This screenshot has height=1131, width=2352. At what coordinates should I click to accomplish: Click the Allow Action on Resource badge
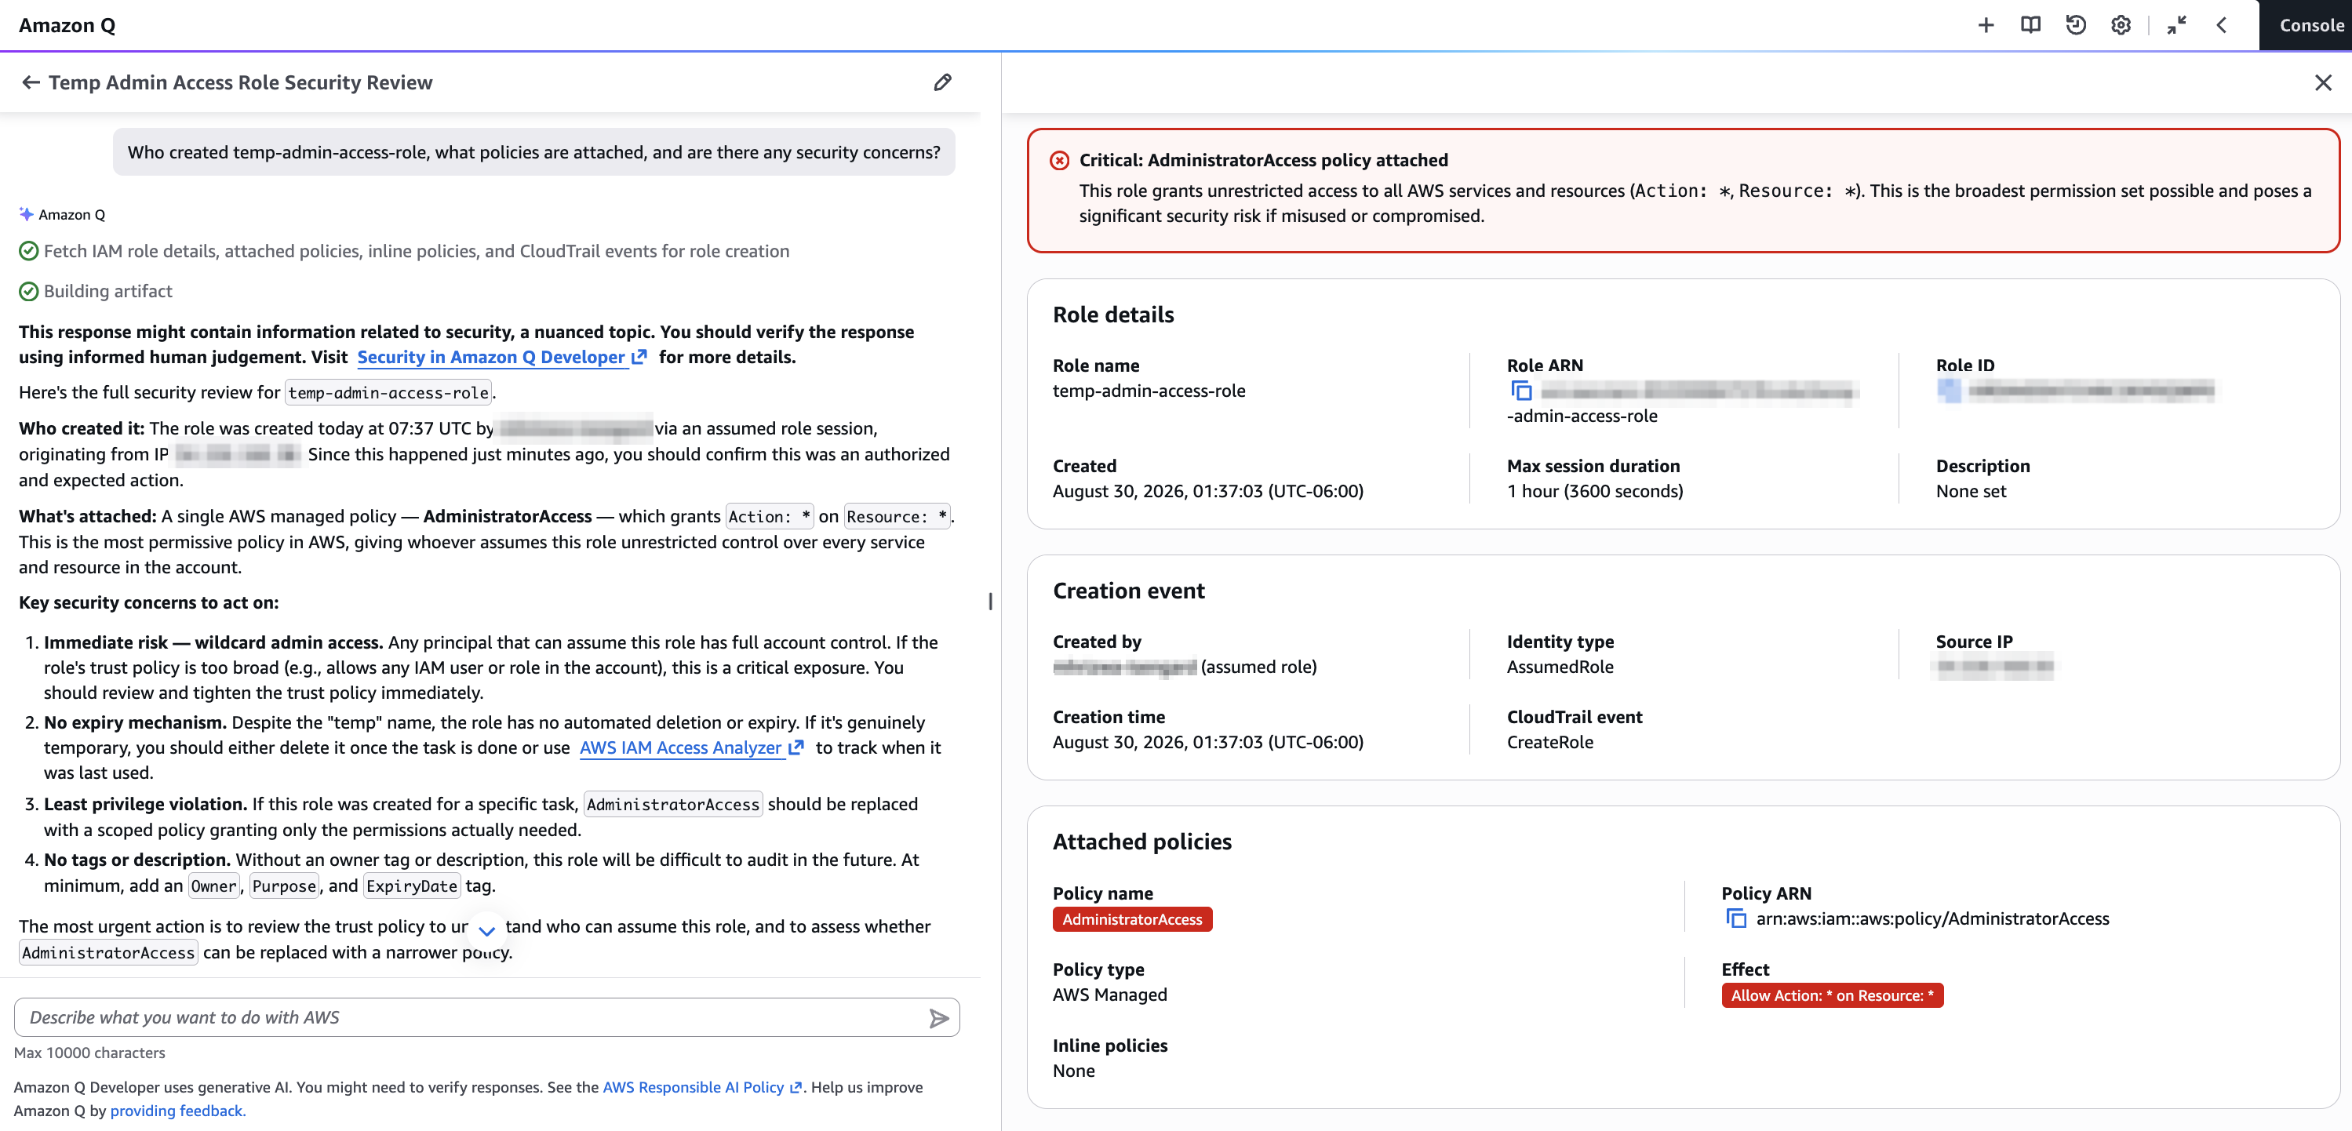pyautogui.click(x=1833, y=995)
